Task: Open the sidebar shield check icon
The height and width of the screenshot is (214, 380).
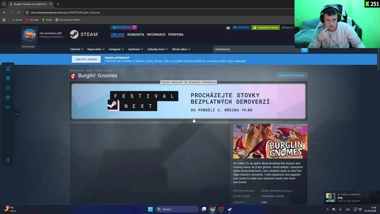Action: click(x=8, y=88)
